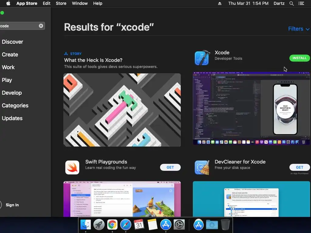Image resolution: width=311 pixels, height=233 pixels.
Task: Open the Swift Playgrounds title
Action: (x=106, y=162)
